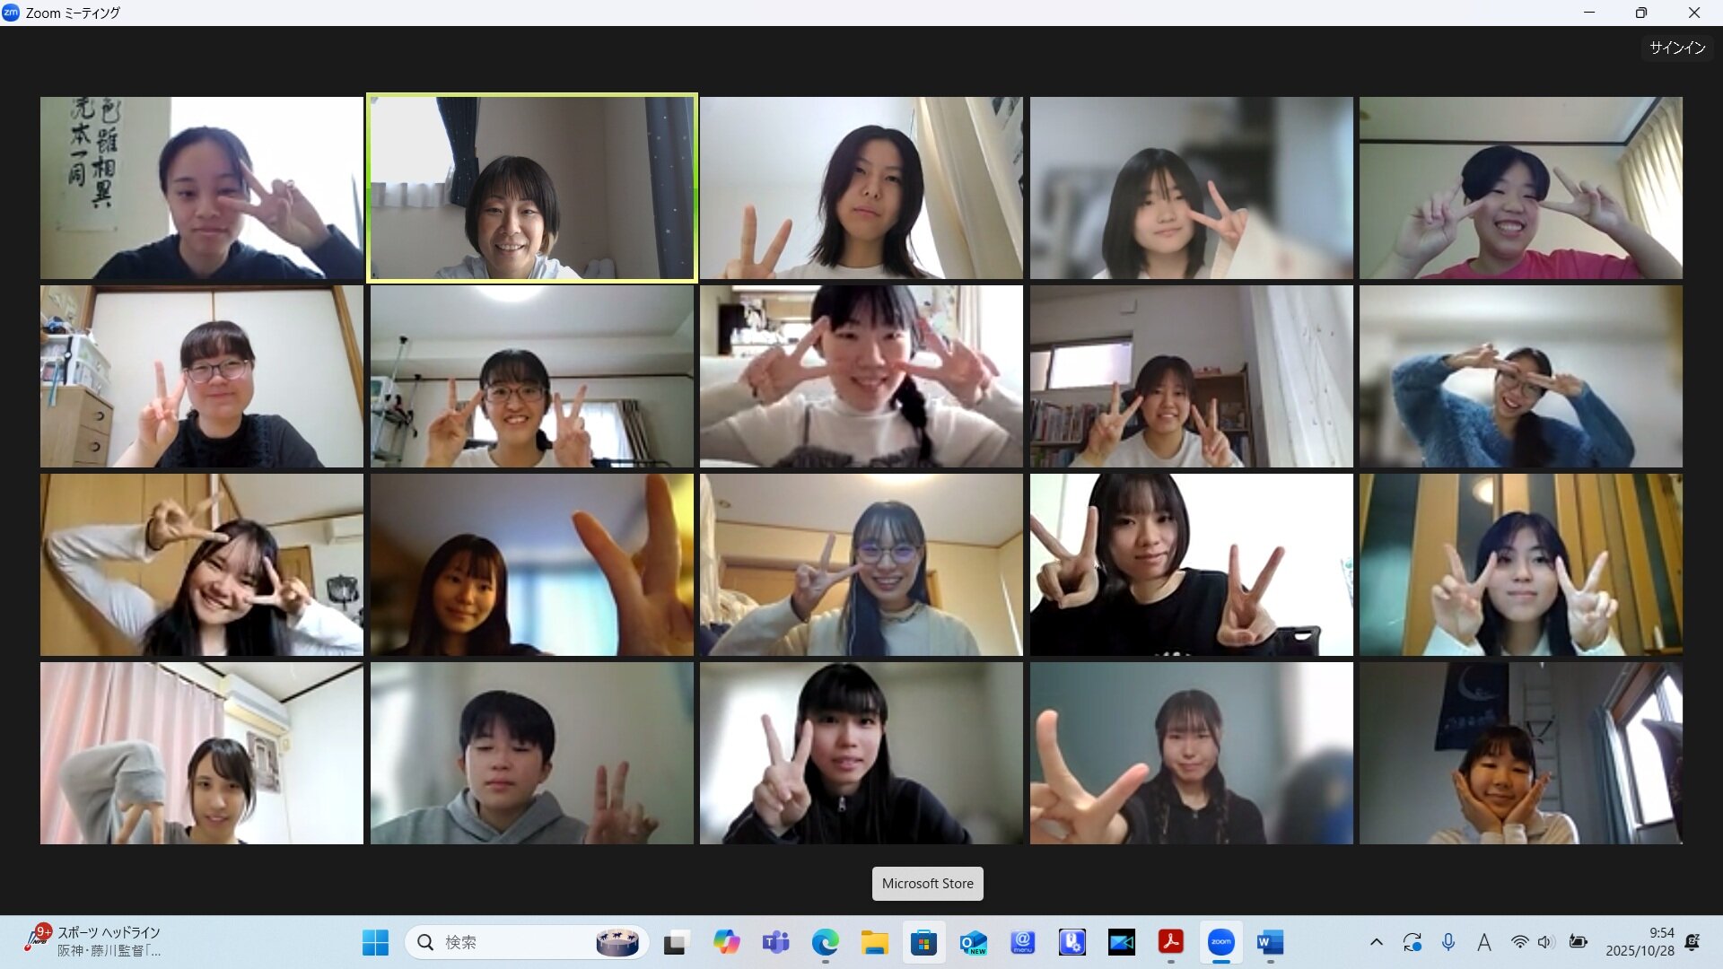Toggle the IME input mode A indicator
Image resolution: width=1723 pixels, height=969 pixels.
tap(1483, 942)
